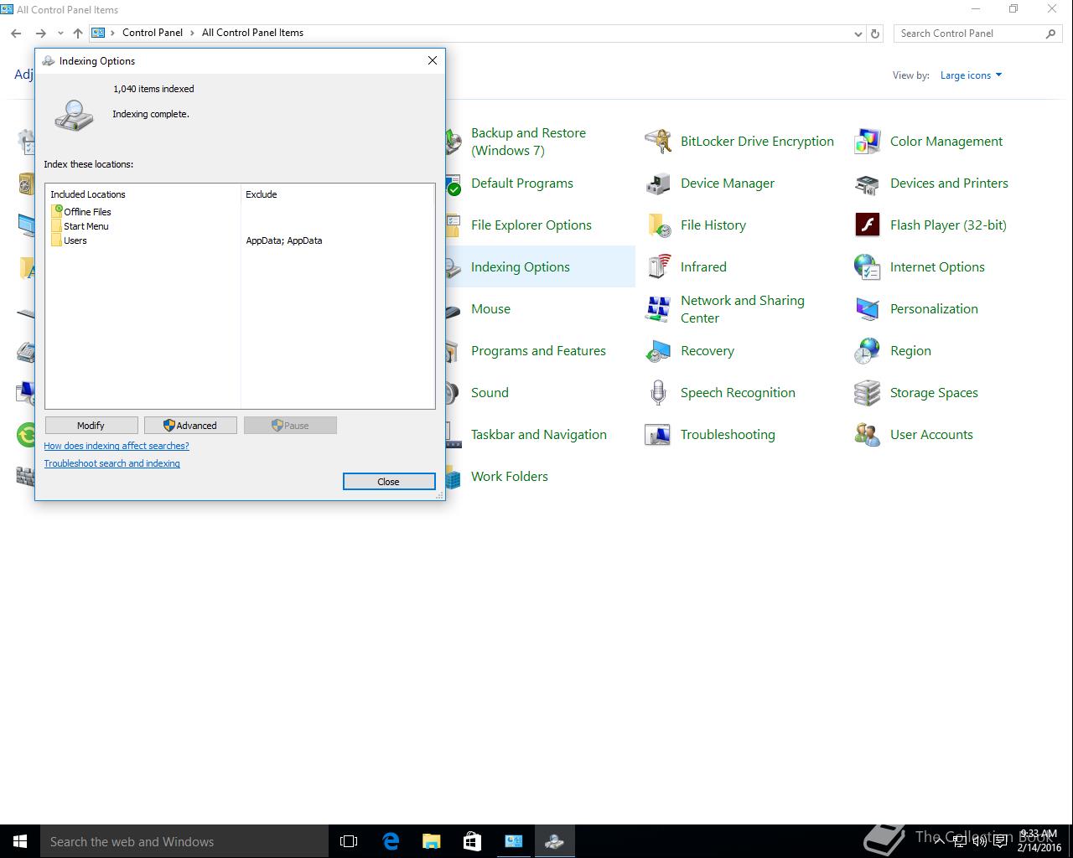Open Programs and Features item
The image size is (1073, 858).
538,351
